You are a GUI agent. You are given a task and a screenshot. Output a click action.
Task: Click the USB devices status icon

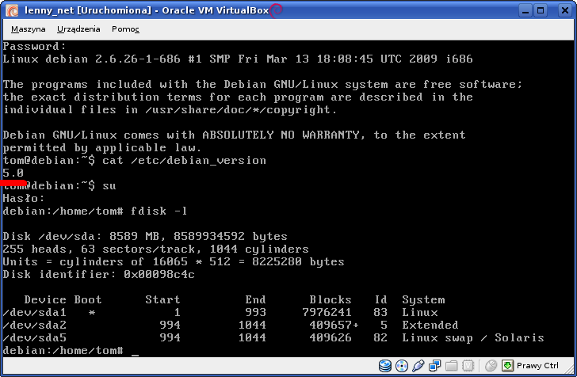[418, 366]
